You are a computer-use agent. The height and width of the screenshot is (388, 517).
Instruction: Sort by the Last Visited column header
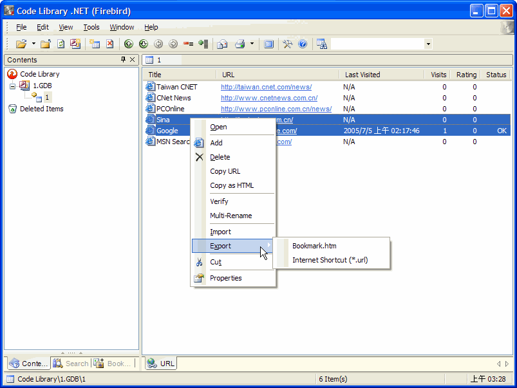tap(382, 75)
